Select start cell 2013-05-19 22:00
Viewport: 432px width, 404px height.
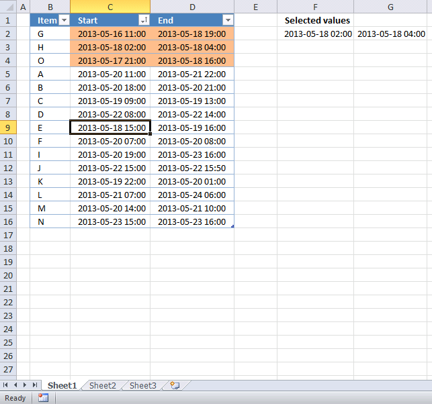coord(110,181)
